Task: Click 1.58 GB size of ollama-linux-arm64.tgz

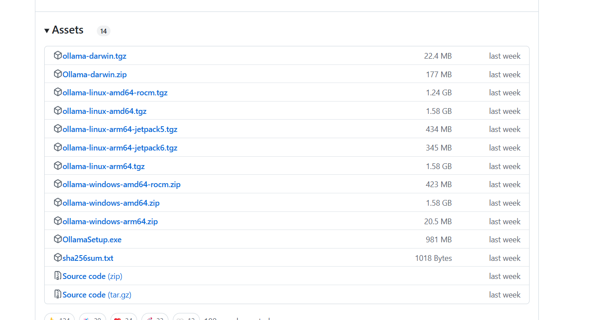Action: tap(439, 166)
